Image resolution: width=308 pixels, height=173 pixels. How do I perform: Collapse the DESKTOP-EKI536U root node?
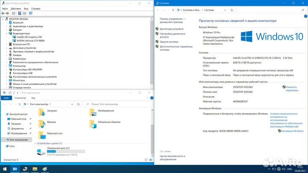click(x=3, y=19)
